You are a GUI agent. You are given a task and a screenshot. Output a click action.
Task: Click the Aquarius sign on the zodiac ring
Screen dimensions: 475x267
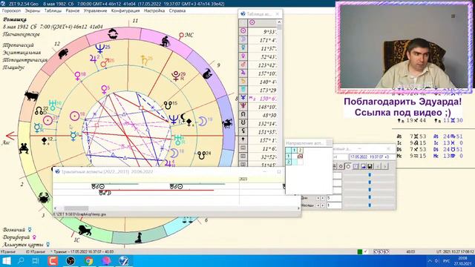[x=166, y=42]
